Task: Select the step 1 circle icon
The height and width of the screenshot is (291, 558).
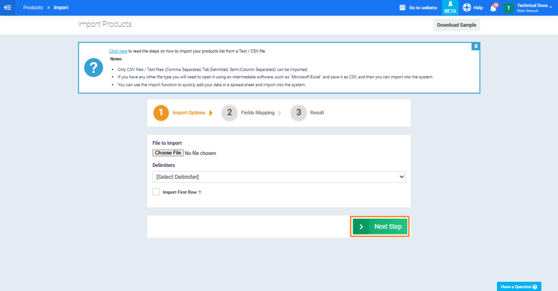Action: (161, 113)
